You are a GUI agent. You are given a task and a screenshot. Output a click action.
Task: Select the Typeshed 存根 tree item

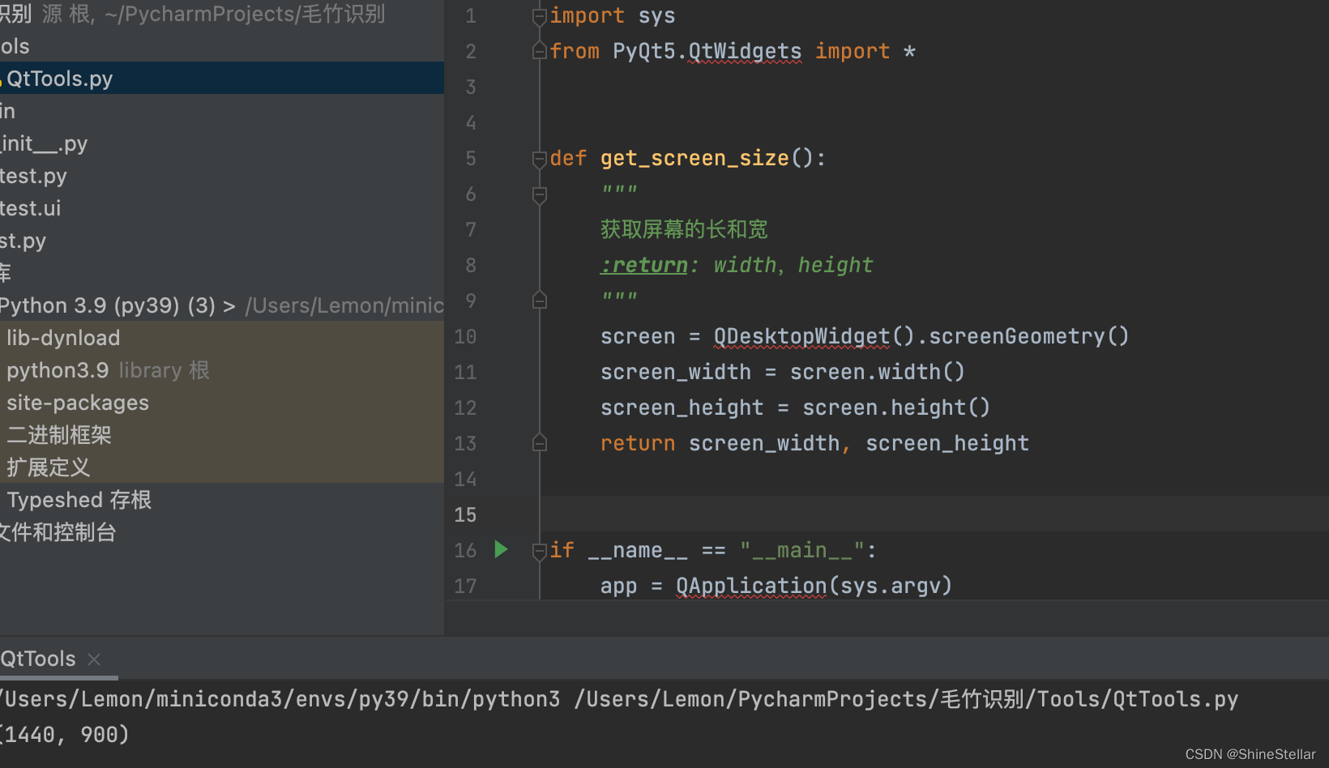[79, 500]
